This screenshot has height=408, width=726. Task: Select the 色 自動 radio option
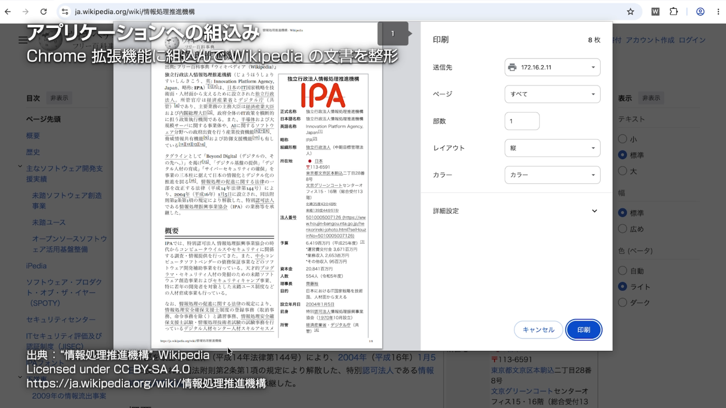(623, 271)
